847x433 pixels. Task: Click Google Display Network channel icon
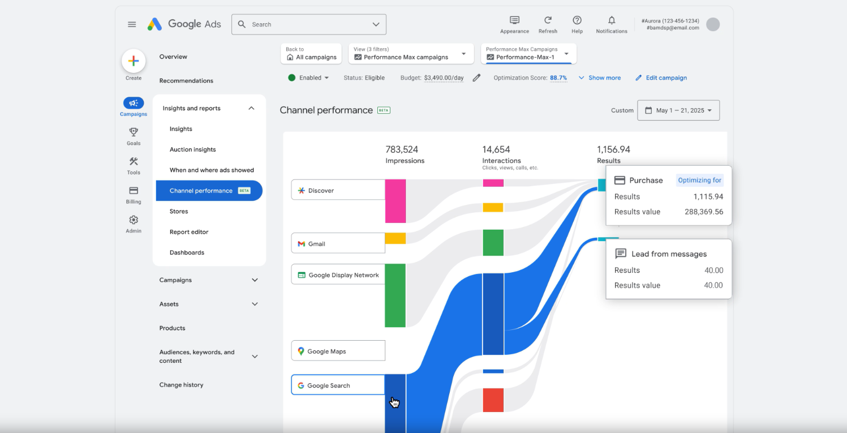[x=302, y=275]
